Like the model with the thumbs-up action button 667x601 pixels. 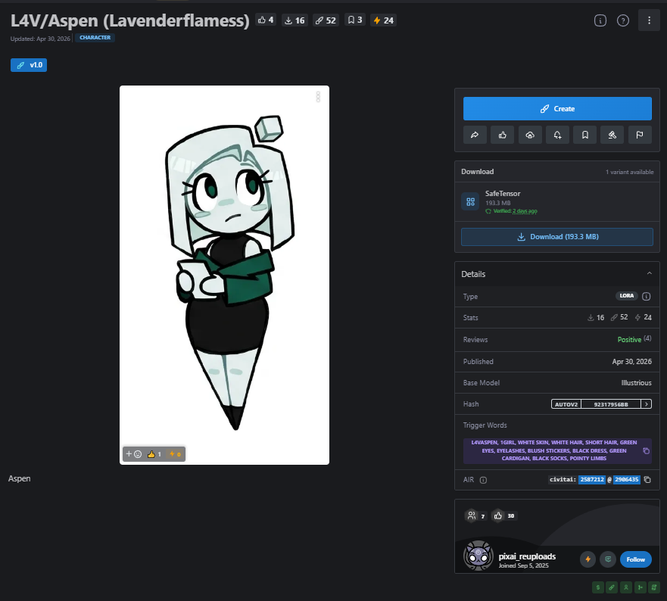[x=503, y=135]
